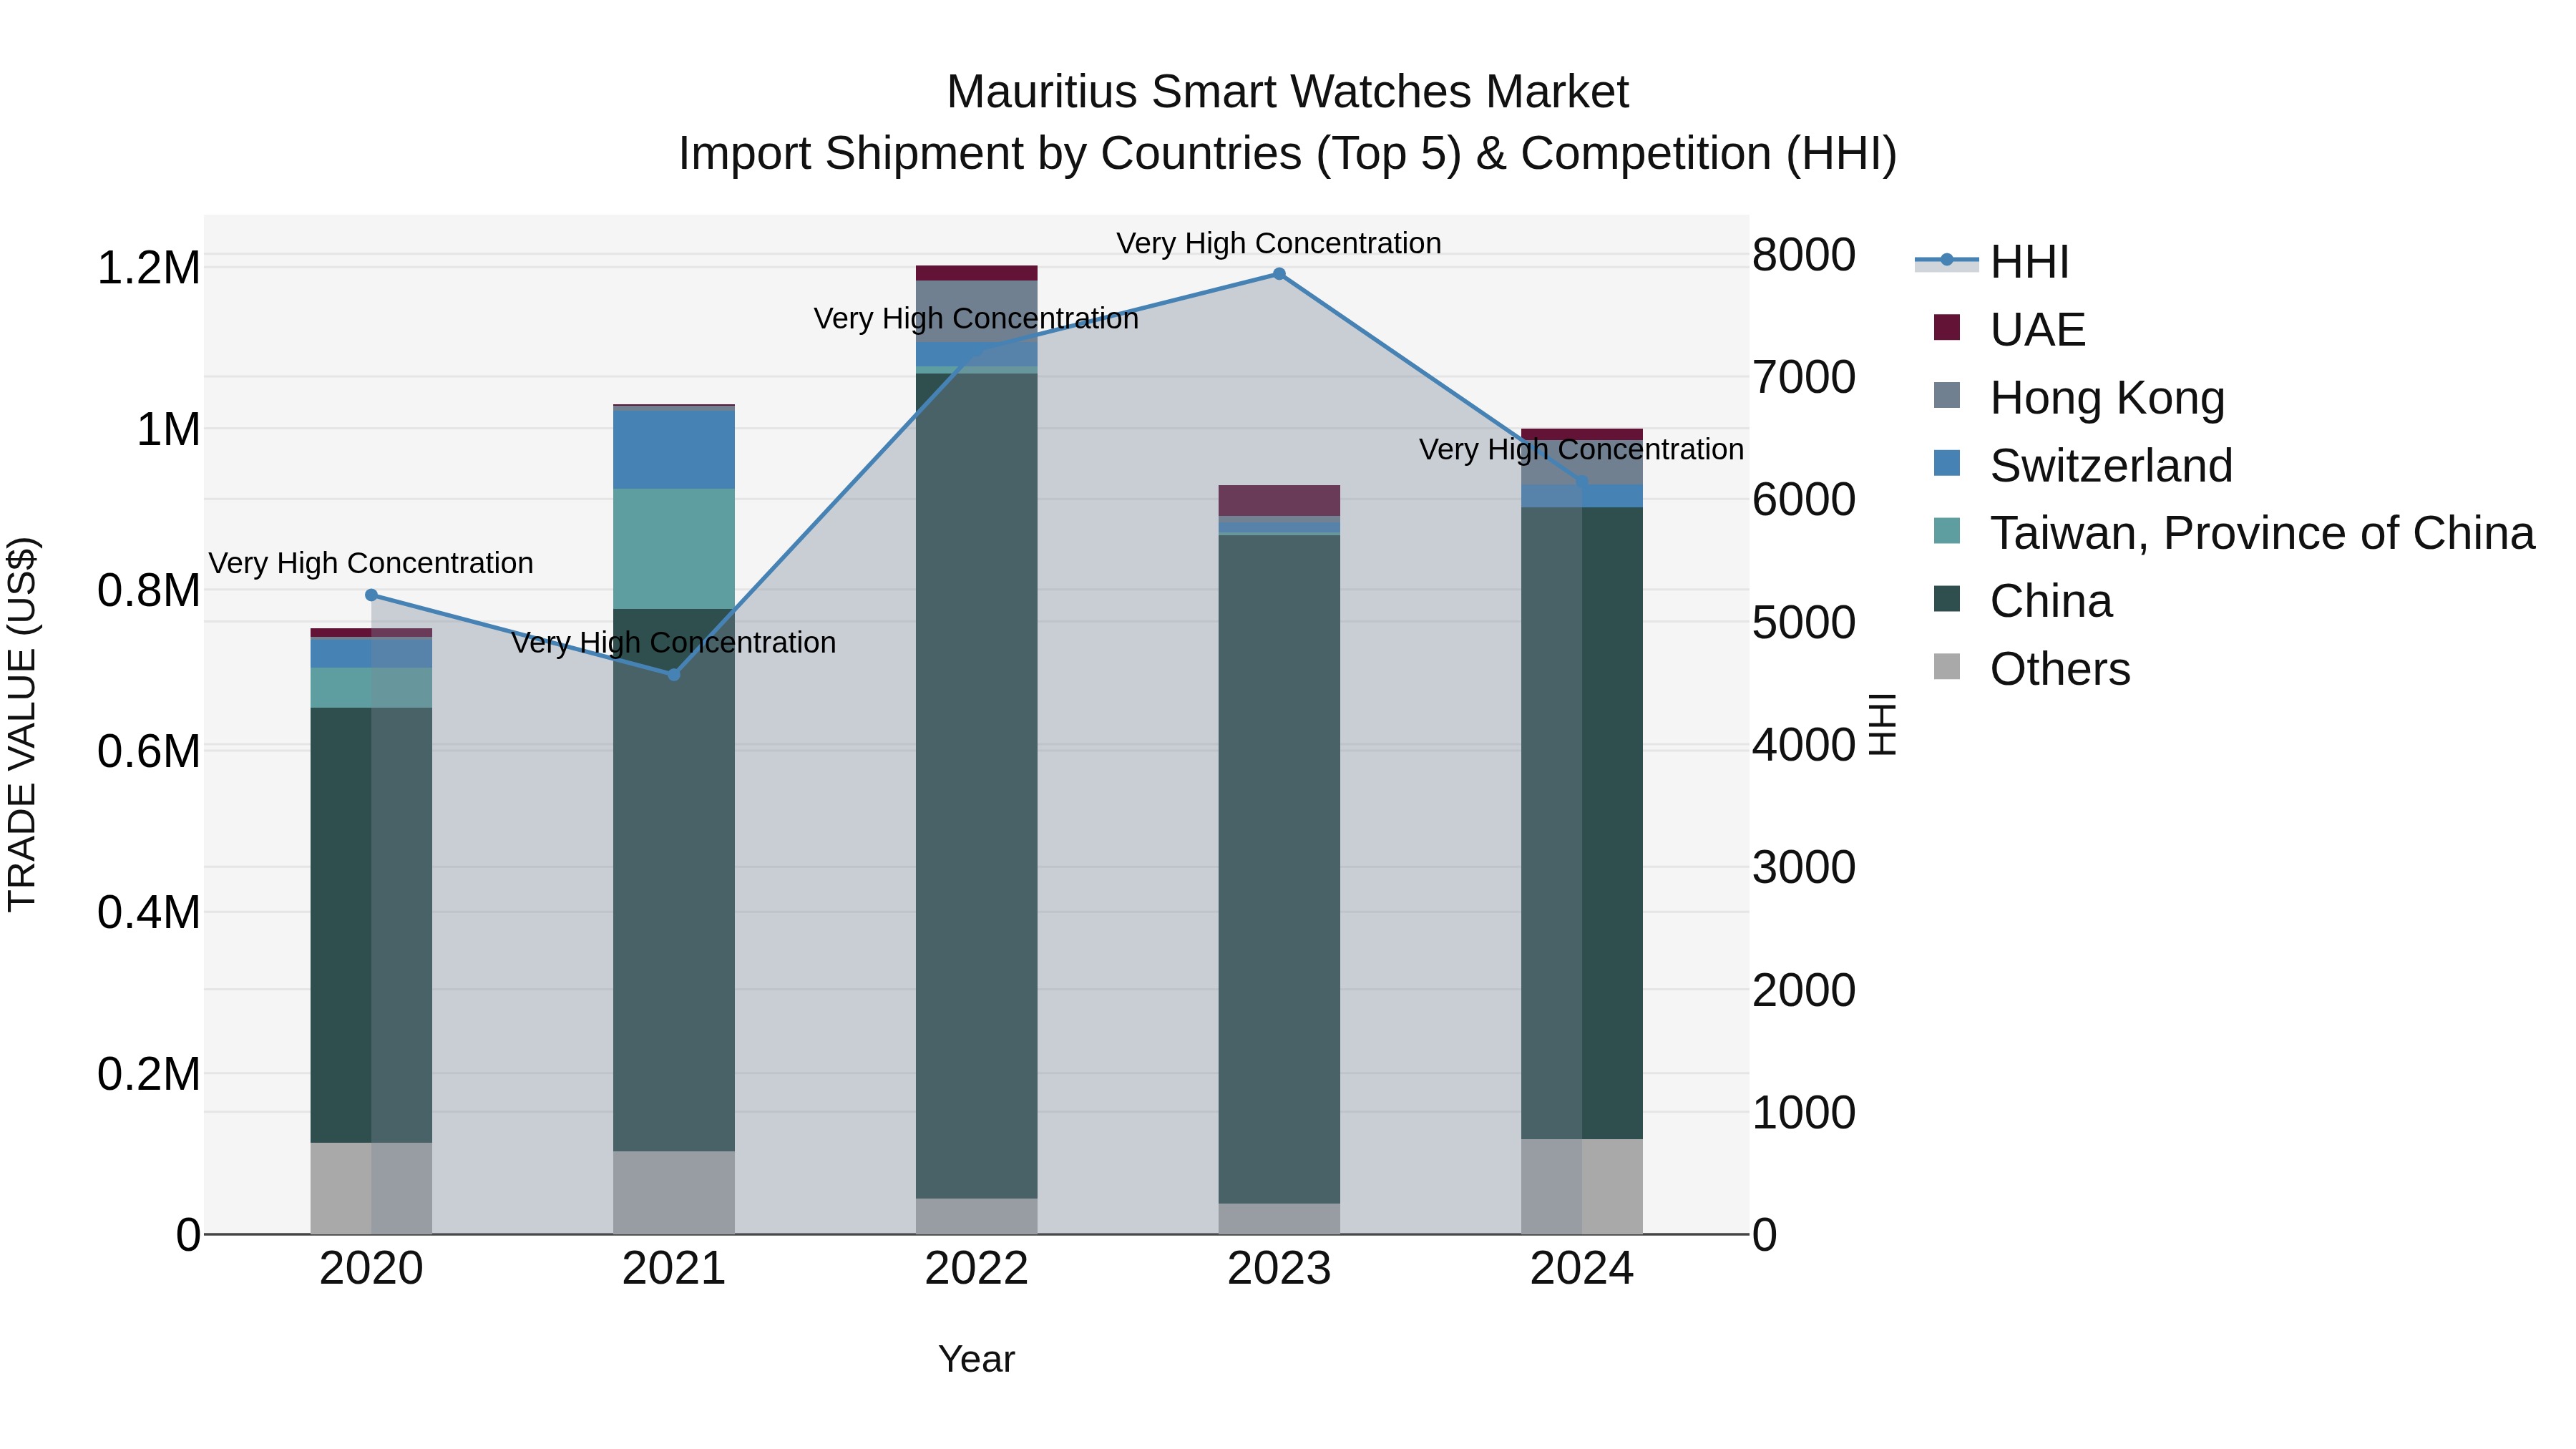Select the Others bar segment for 2021
2576x1449 pixels.
coord(674,1193)
